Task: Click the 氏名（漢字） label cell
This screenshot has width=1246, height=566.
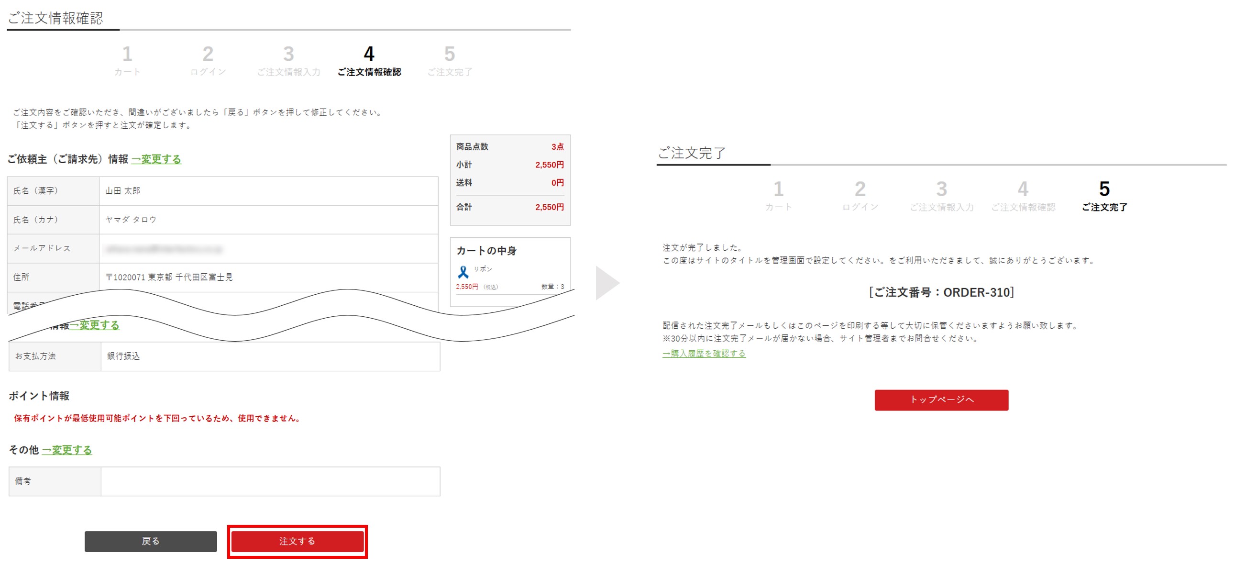Action: coord(53,190)
